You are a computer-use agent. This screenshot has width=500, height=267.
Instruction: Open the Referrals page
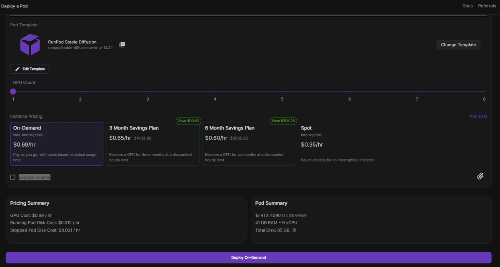[x=487, y=5]
